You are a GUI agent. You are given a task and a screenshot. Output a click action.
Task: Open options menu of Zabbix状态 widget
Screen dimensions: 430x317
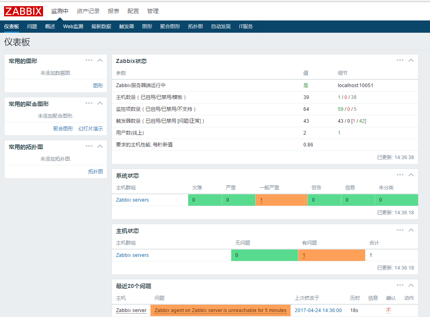point(400,60)
